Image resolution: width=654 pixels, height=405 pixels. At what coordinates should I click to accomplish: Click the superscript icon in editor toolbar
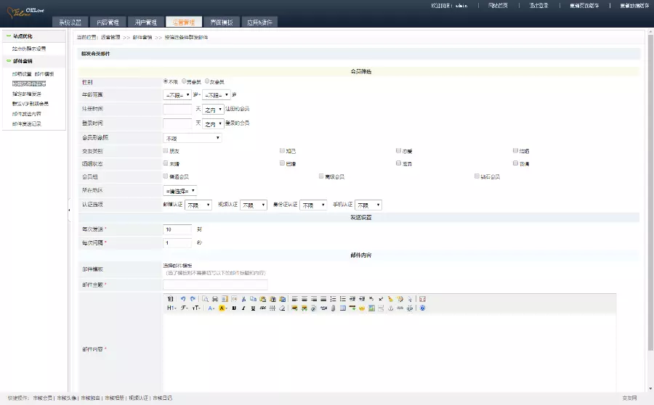(x=381, y=299)
